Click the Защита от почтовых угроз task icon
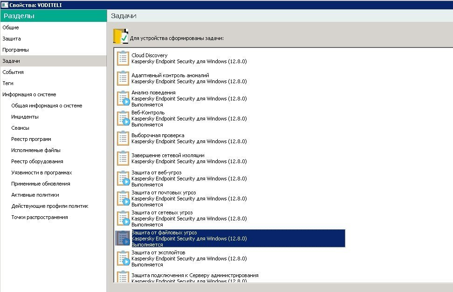Screen dimensions: 453x292 point(123,199)
